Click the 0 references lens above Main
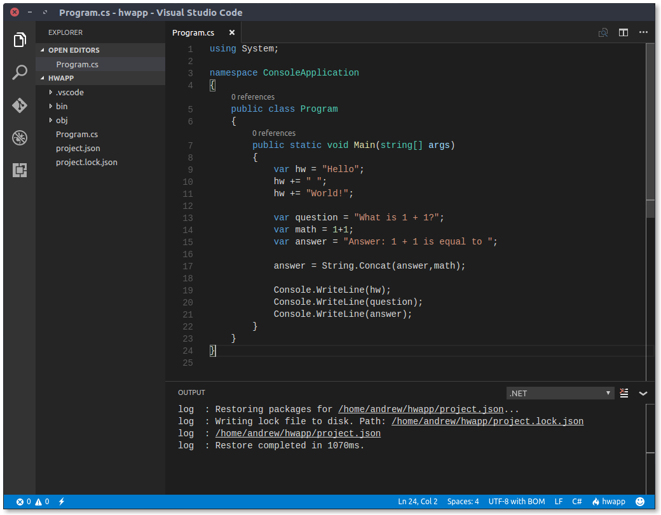 [273, 133]
